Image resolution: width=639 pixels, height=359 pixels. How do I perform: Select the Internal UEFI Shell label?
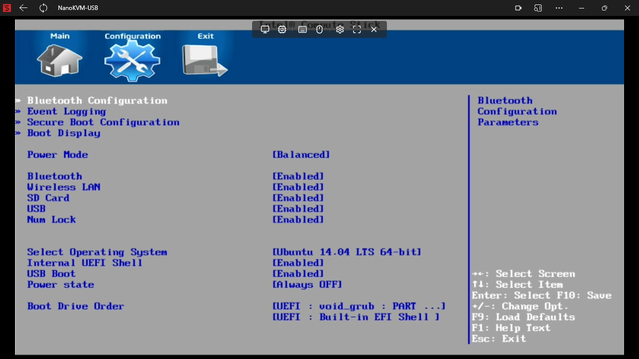(x=85, y=263)
